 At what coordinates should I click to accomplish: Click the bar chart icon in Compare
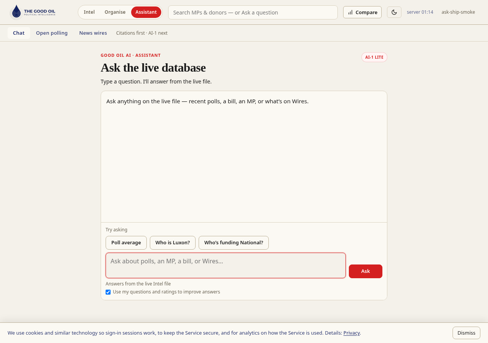[350, 12]
